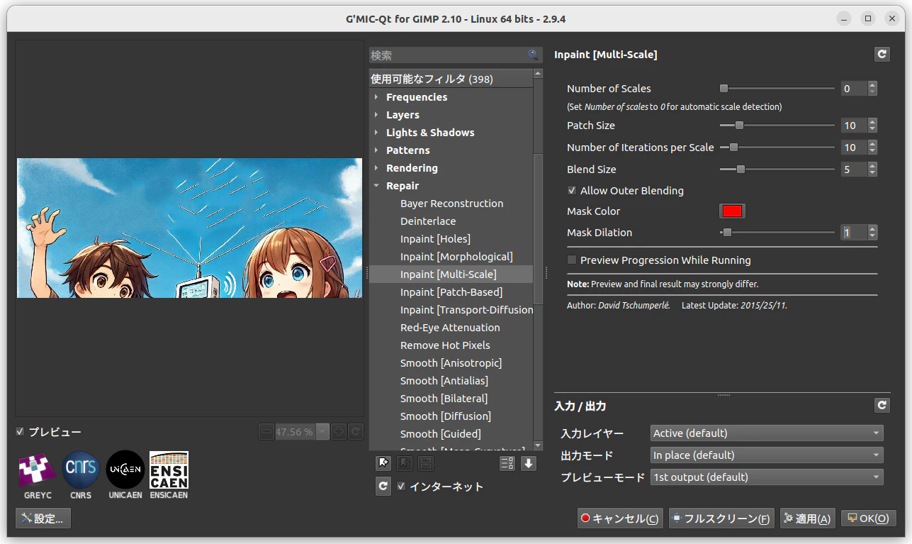Click the reset zoom icon
The width and height of the screenshot is (912, 544).
click(356, 431)
